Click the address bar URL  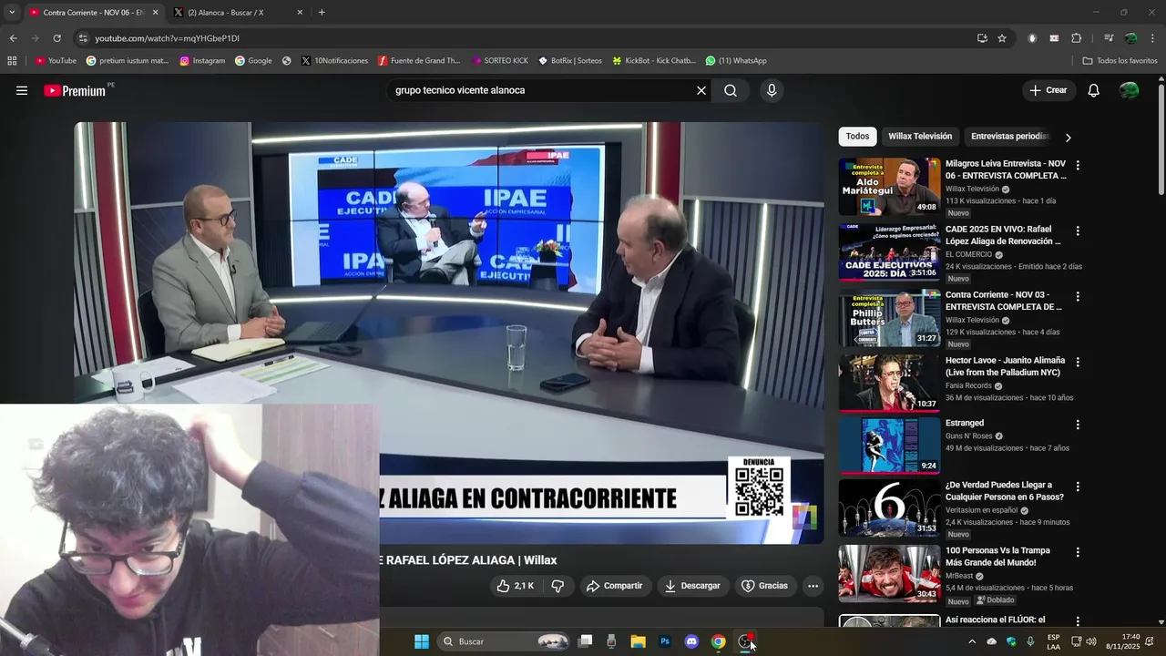(x=168, y=38)
